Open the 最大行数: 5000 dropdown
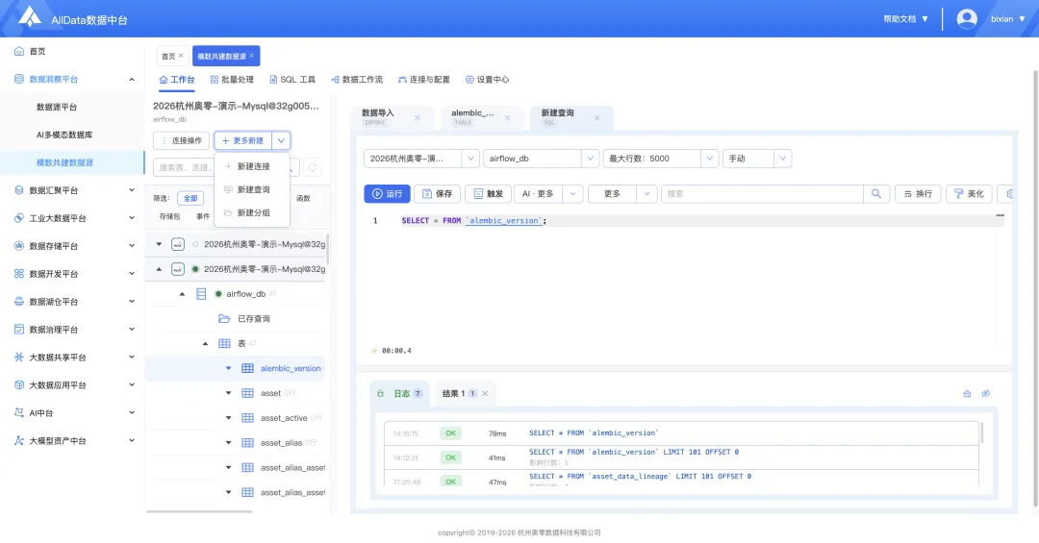This screenshot has height=543, width=1039. (660, 159)
